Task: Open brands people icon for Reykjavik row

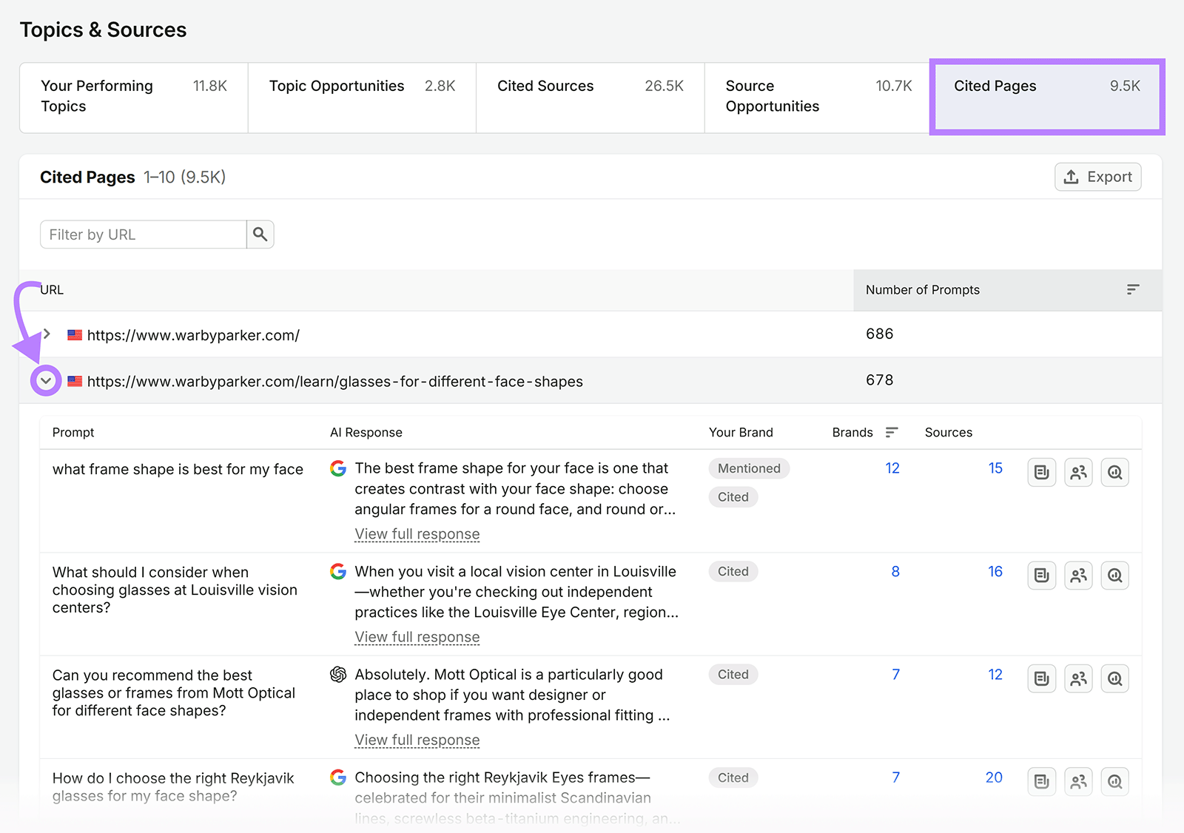Action: pos(1078,781)
